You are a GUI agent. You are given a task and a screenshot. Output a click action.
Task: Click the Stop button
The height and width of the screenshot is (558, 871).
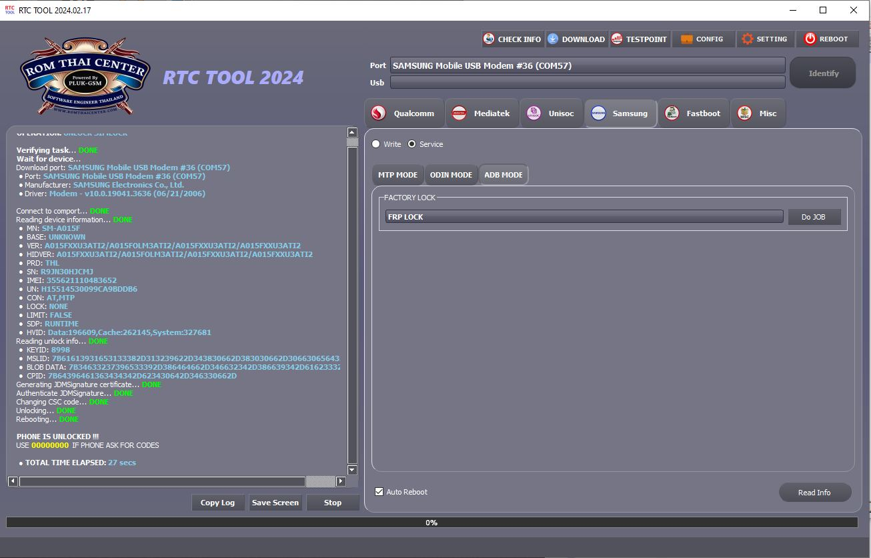coord(333,503)
